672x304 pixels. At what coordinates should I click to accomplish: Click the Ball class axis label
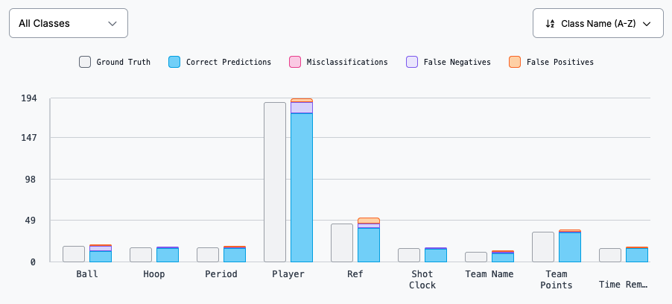click(x=87, y=274)
